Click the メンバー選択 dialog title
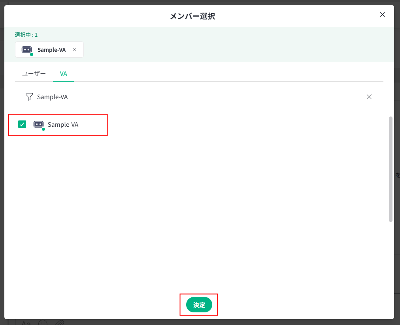The image size is (400, 325). click(192, 16)
